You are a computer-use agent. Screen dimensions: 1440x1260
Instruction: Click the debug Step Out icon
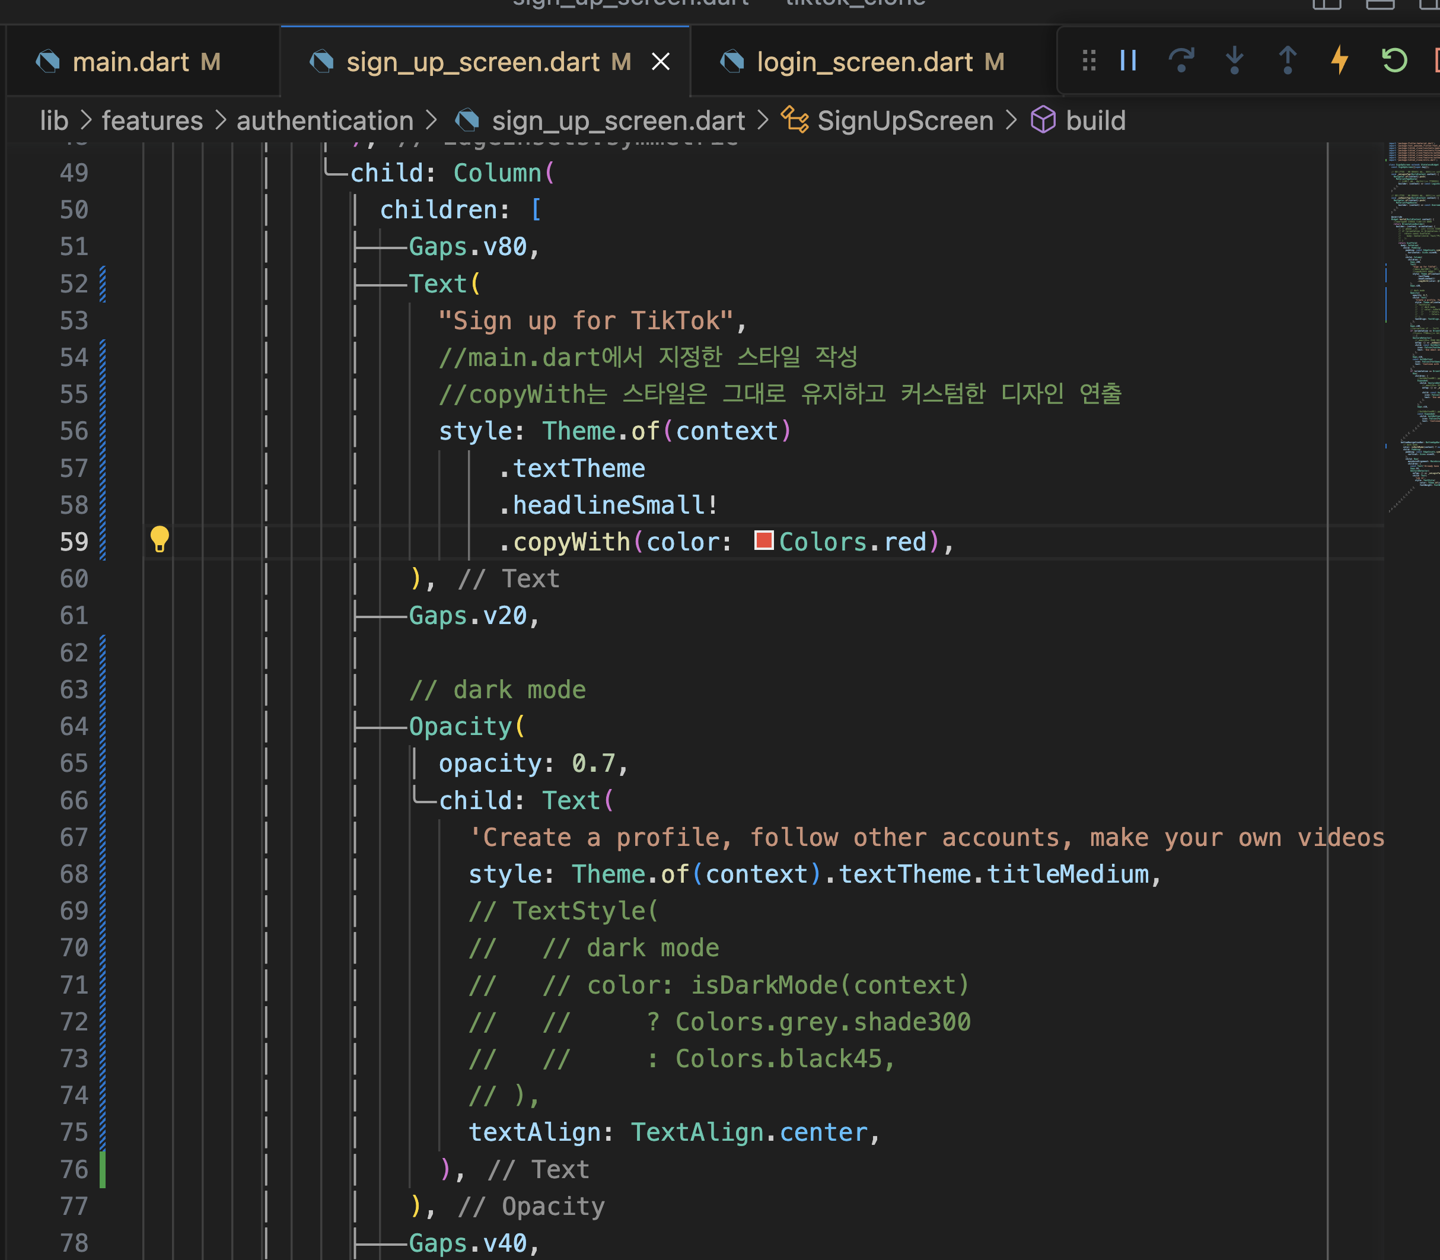pyautogui.click(x=1287, y=61)
